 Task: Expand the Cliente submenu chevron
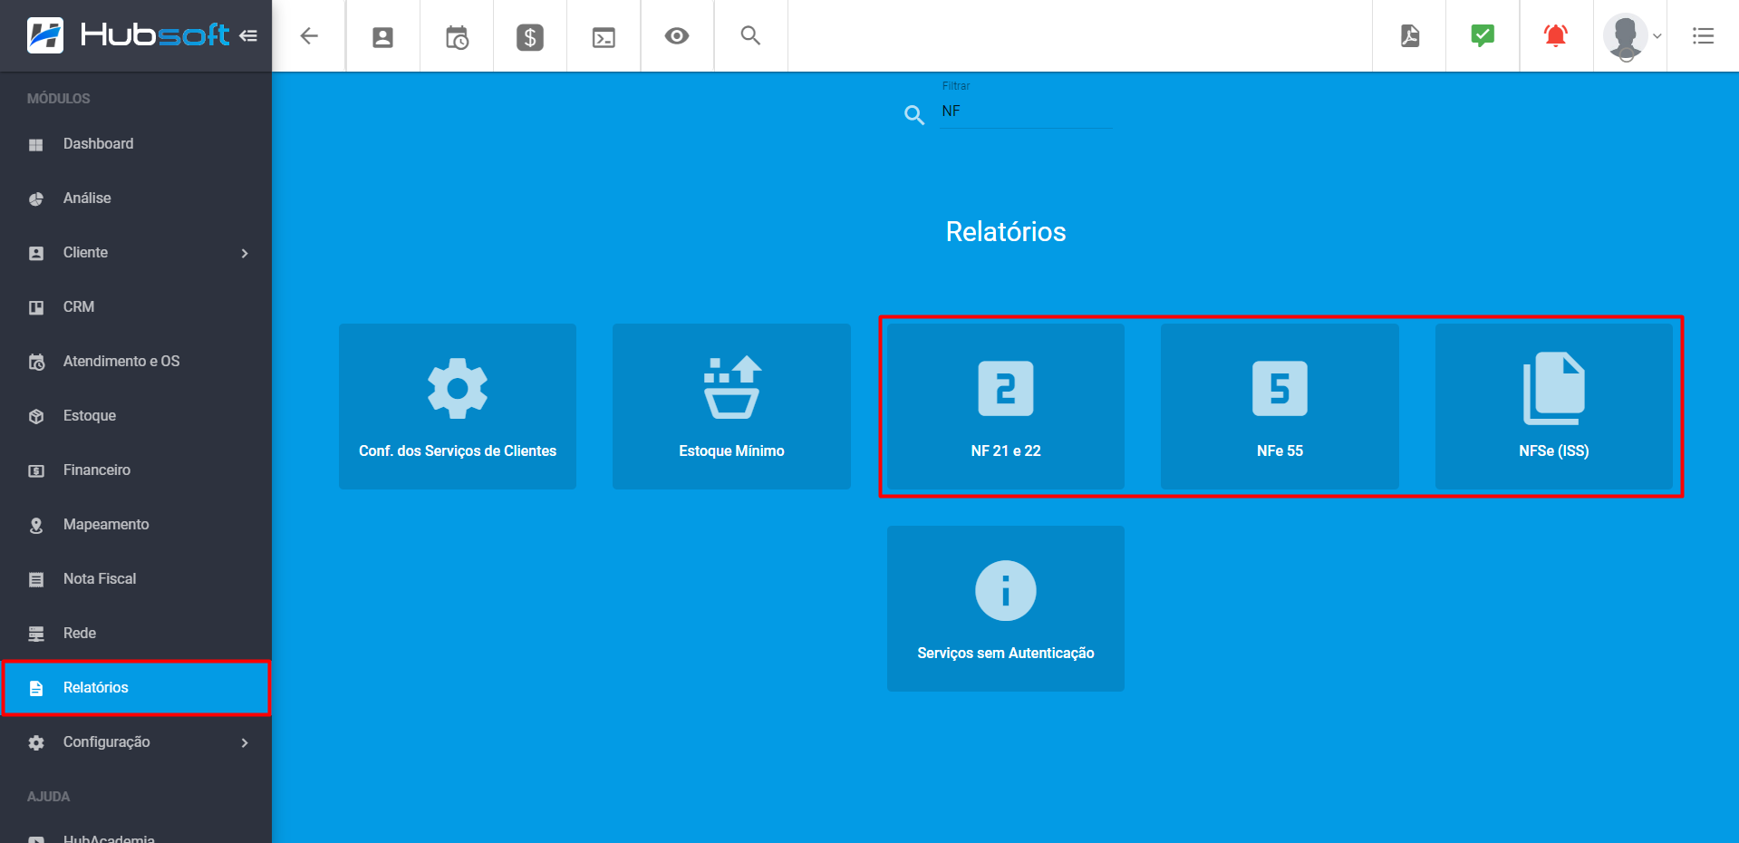pos(245,253)
